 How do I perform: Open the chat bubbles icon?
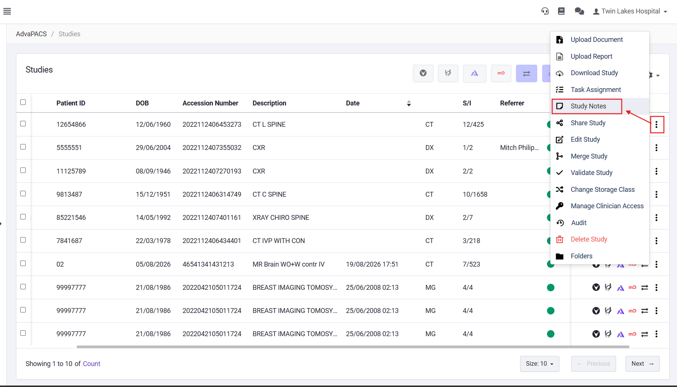tap(579, 11)
